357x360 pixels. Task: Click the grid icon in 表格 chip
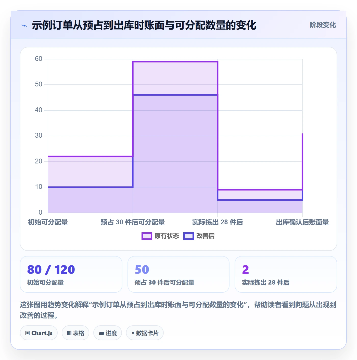point(69,333)
